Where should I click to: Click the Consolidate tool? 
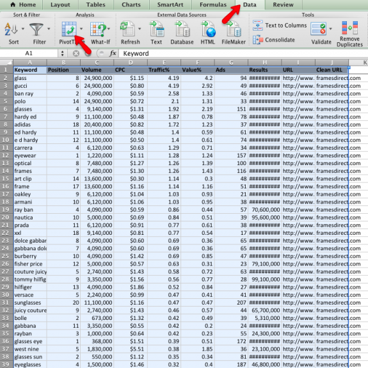[x=274, y=40]
